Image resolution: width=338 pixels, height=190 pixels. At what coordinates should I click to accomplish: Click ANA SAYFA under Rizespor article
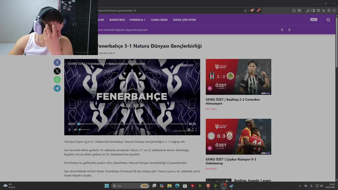(x=211, y=169)
